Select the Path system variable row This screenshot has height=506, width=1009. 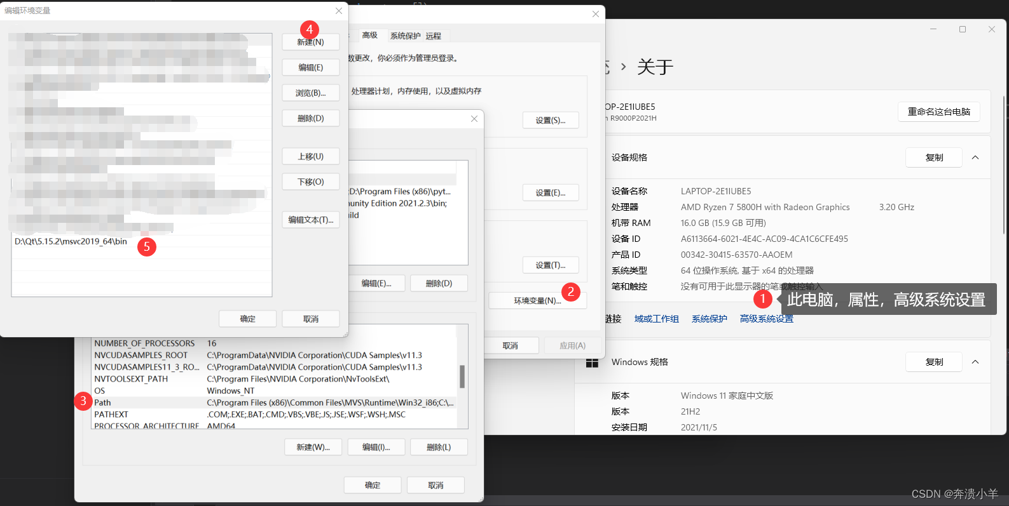pos(275,403)
